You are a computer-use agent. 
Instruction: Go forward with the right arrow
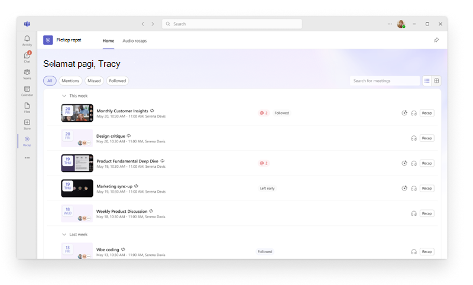tap(153, 24)
